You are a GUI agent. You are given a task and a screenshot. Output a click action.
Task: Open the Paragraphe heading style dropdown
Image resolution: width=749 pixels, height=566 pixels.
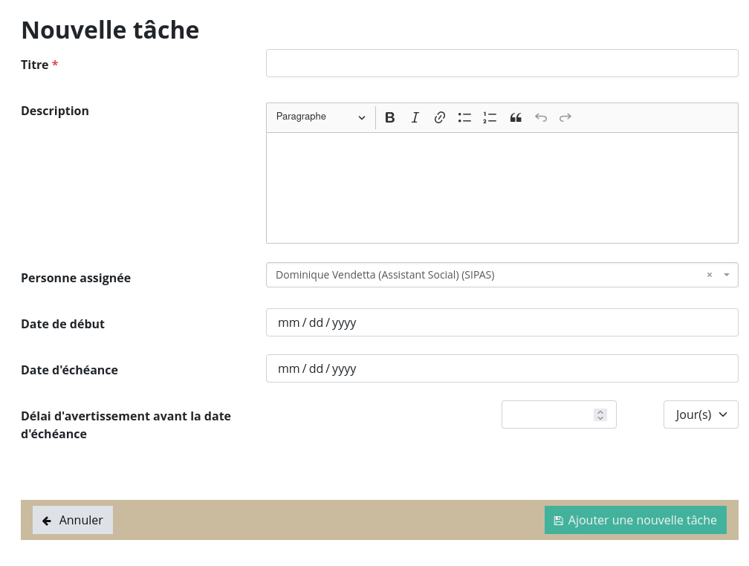[320, 117]
